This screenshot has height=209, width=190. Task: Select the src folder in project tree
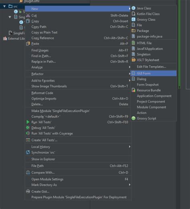tap(13, 6)
